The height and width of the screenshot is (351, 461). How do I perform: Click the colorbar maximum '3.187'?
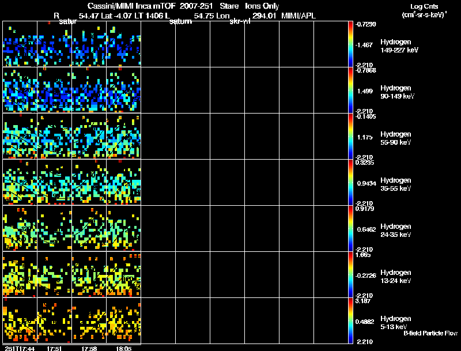363,301
